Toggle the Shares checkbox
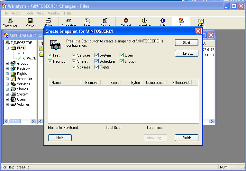This screenshot has width=246, height=171. click(x=74, y=61)
